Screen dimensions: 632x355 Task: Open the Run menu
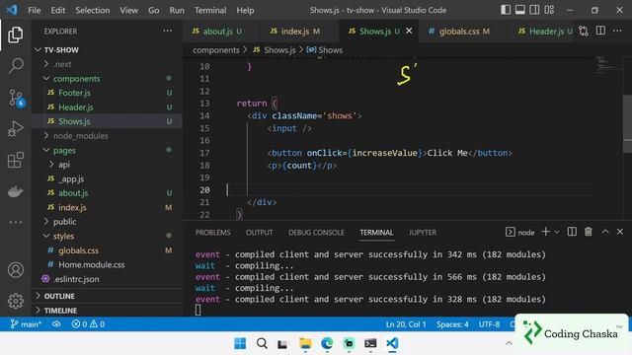[177, 10]
